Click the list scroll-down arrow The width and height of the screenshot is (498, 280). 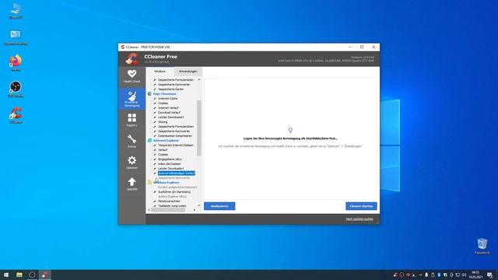coord(199,205)
